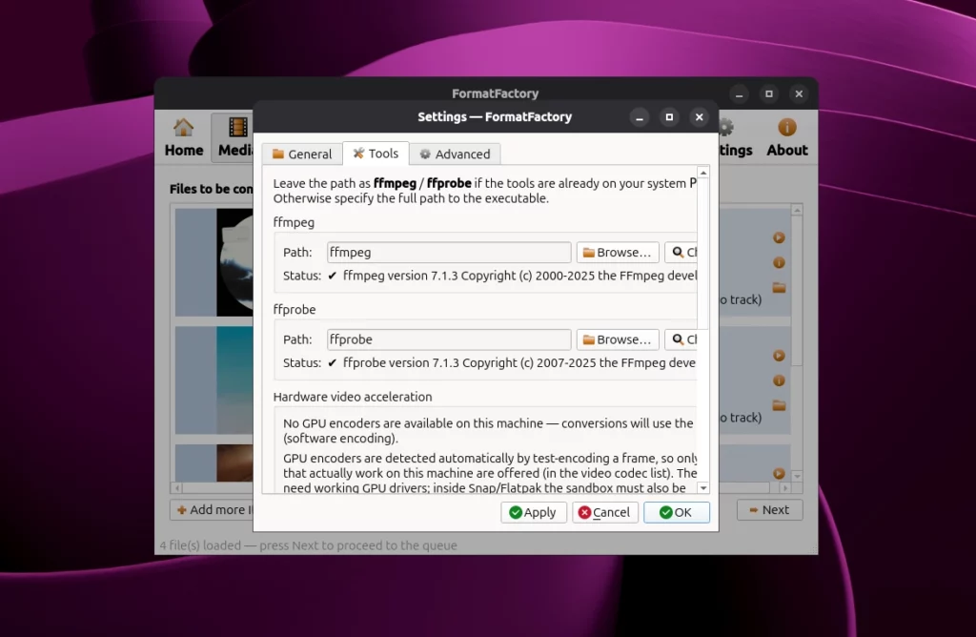Apply the settings changes
The height and width of the screenshot is (637, 976).
click(x=534, y=512)
